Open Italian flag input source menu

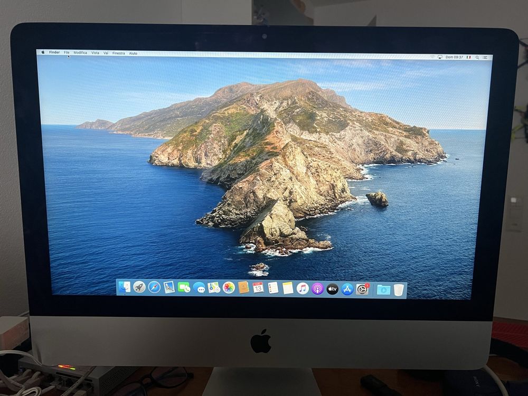(468, 58)
